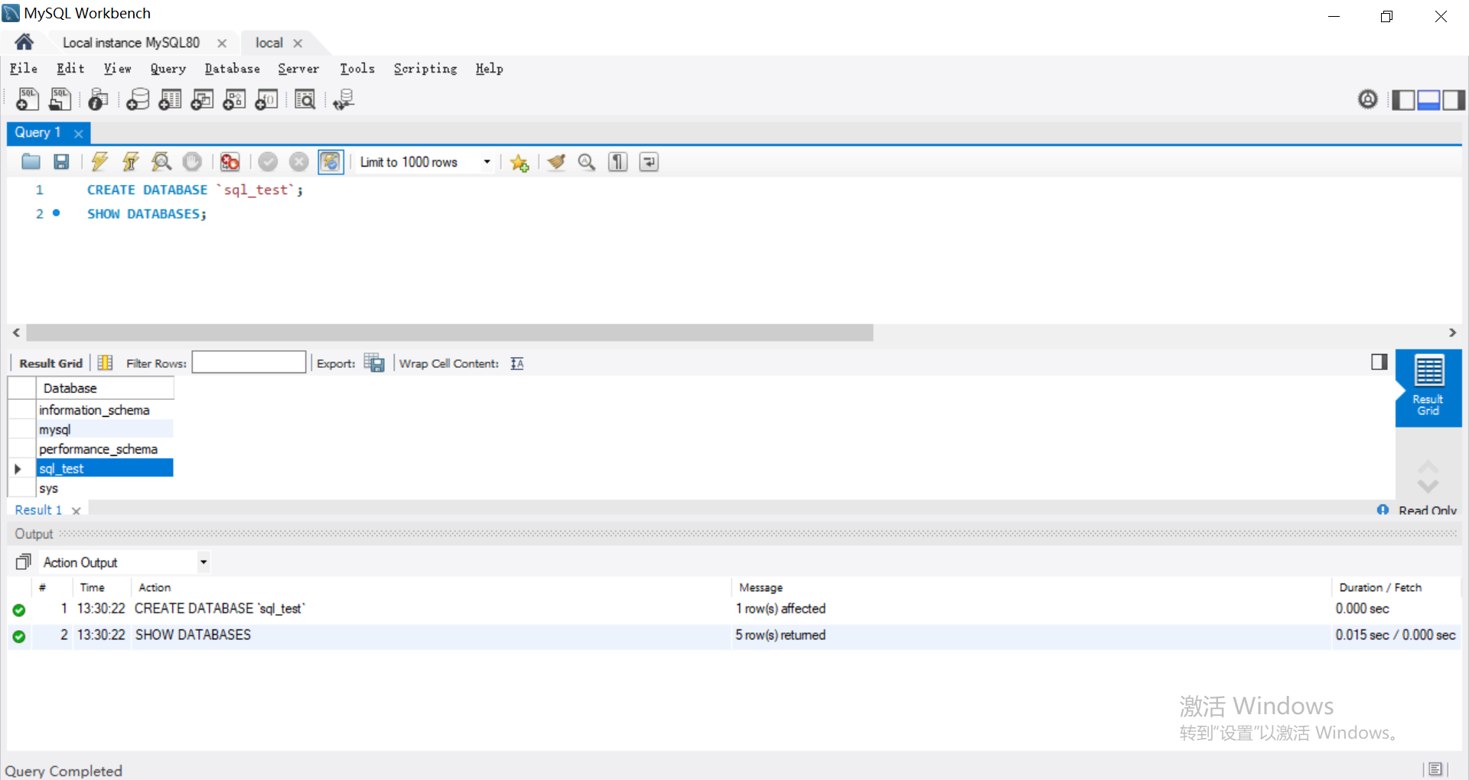Show the find panel magnifier icon
This screenshot has height=780, width=1469.
coord(587,162)
